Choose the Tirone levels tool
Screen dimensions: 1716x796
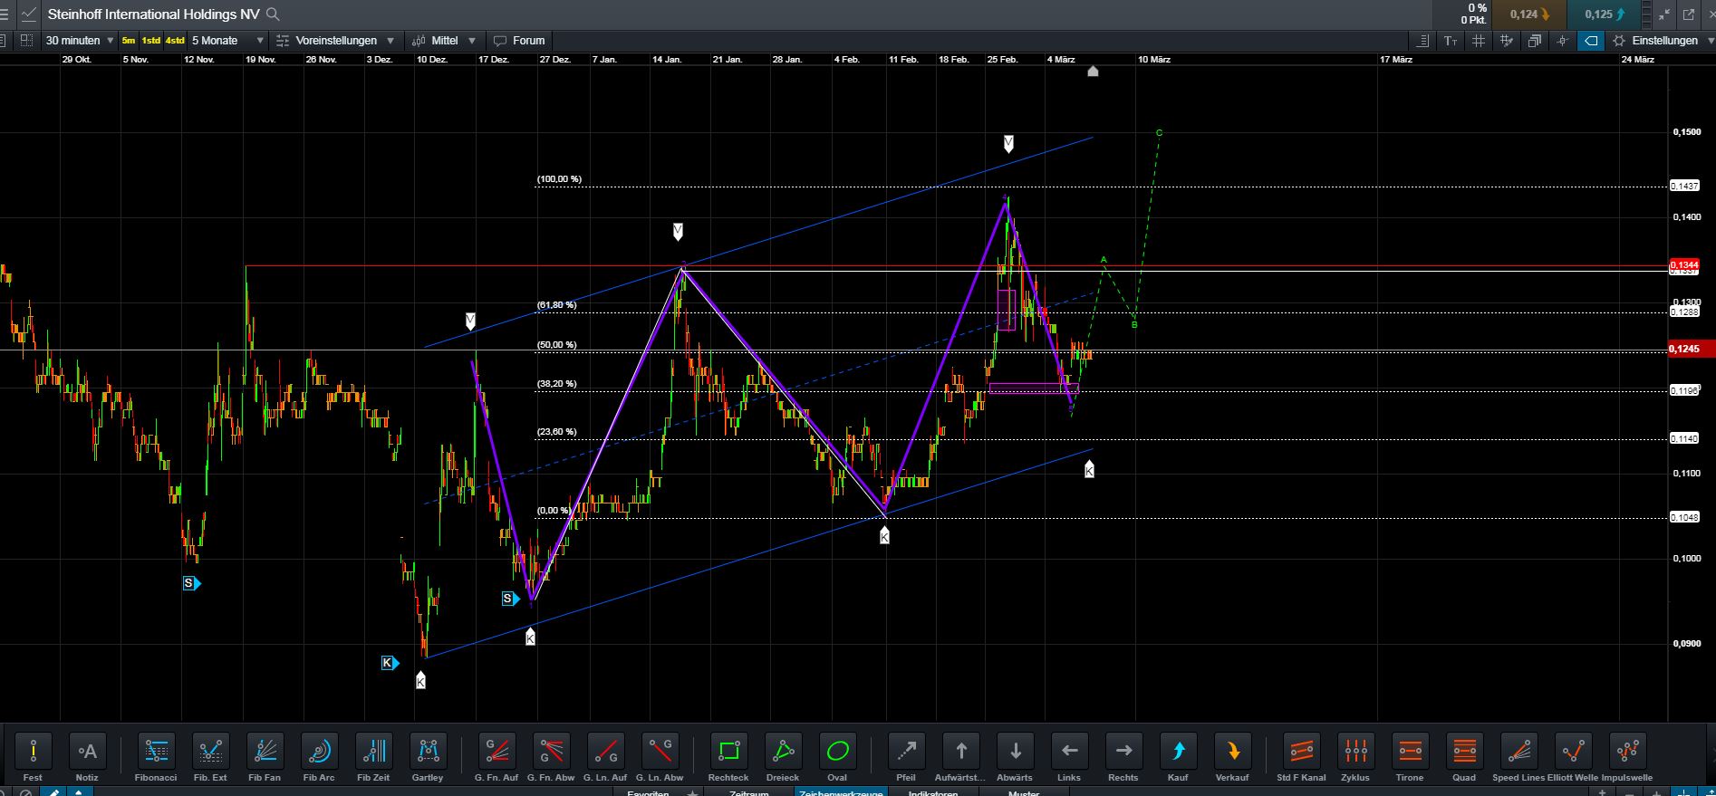click(x=1410, y=751)
